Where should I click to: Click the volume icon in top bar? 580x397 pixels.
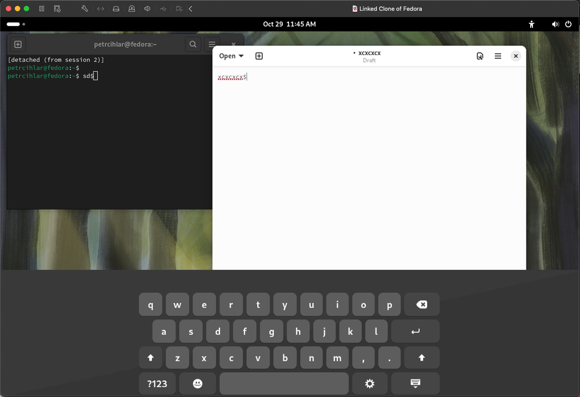tap(555, 24)
